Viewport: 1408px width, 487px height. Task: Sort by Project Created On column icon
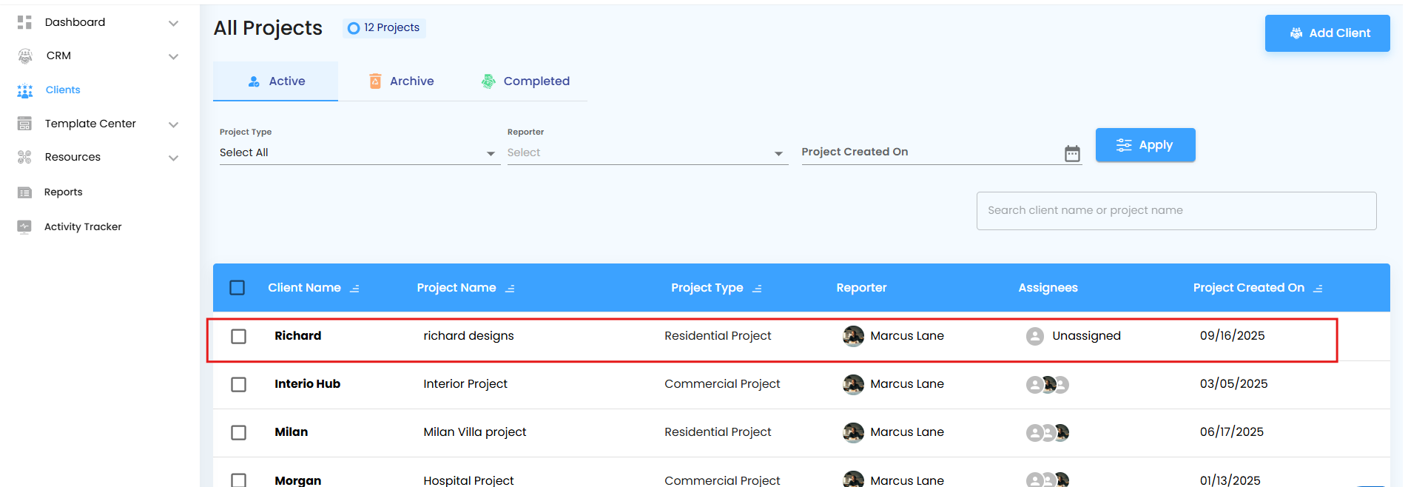pos(1318,289)
